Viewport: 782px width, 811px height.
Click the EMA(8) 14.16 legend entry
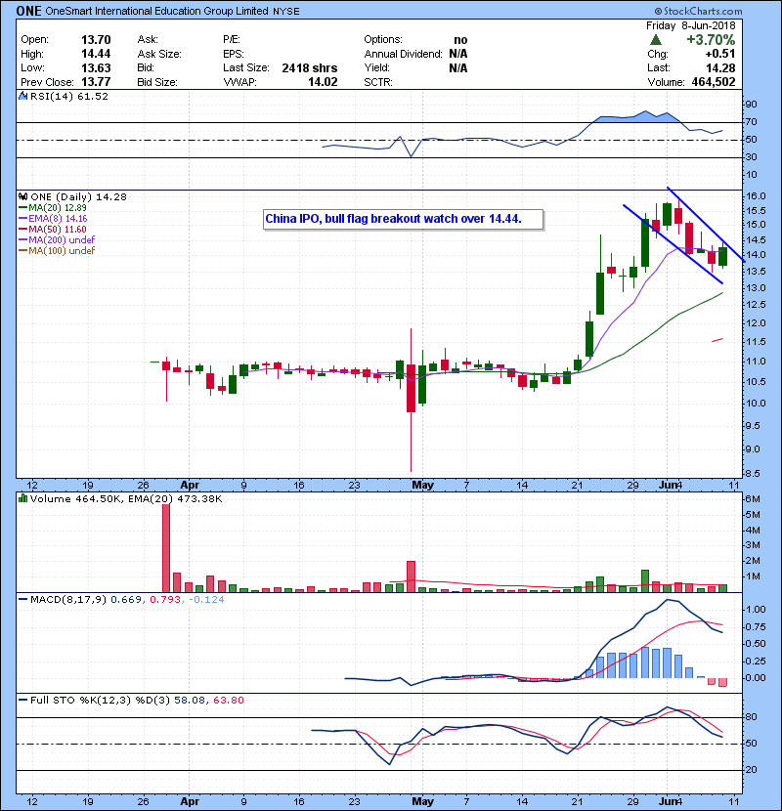click(x=53, y=219)
